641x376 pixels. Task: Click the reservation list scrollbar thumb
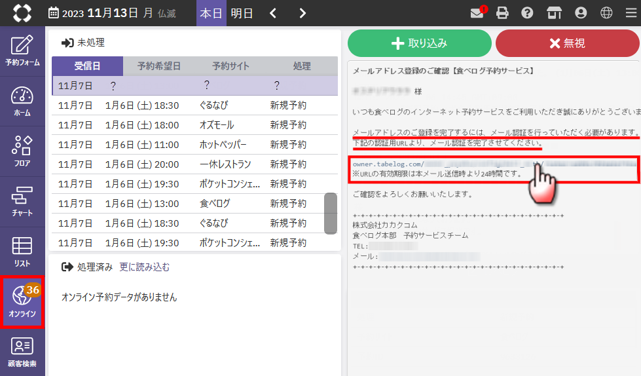coord(331,214)
